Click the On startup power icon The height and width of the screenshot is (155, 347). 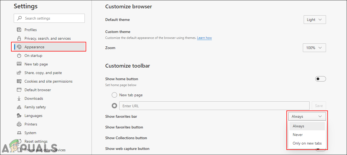pos(19,56)
